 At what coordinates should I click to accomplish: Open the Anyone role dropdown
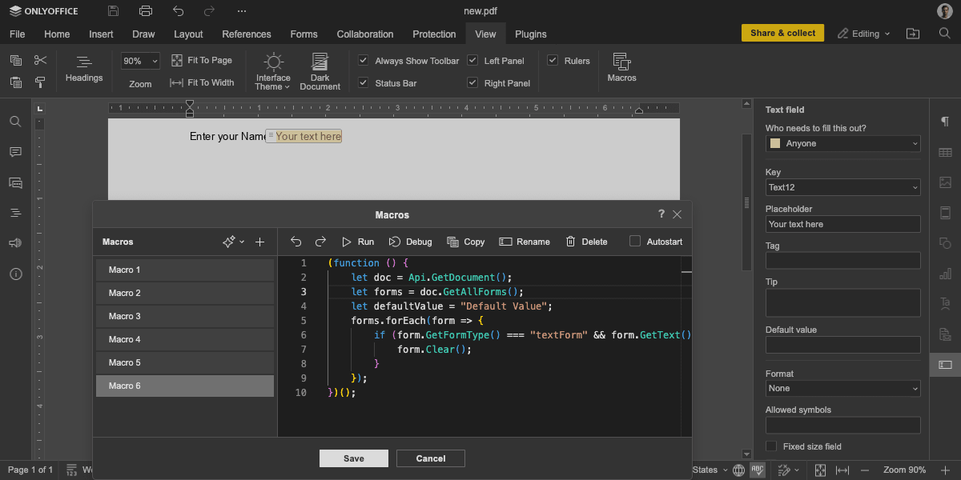pyautogui.click(x=843, y=143)
